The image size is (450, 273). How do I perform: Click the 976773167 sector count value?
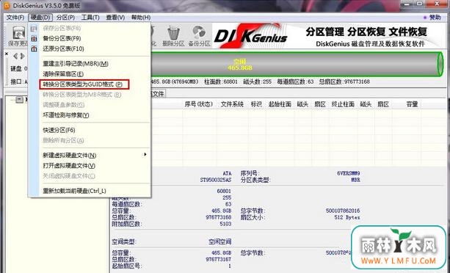coord(219,260)
